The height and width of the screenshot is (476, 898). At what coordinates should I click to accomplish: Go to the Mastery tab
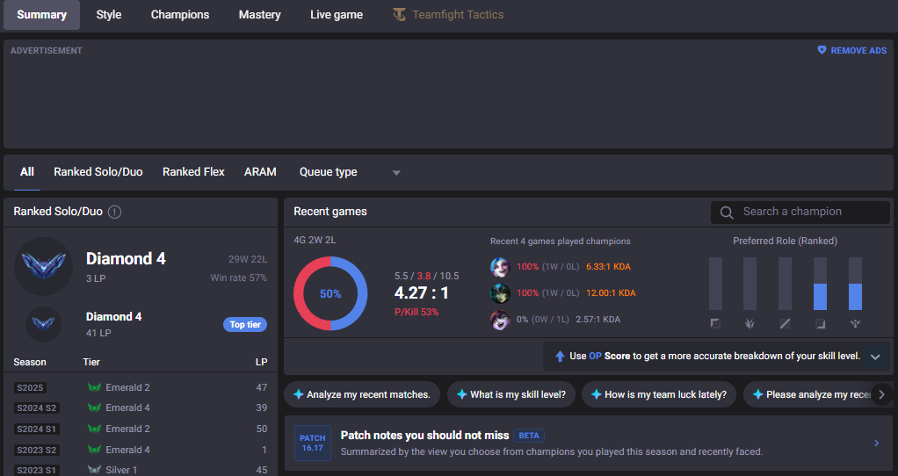tap(259, 15)
